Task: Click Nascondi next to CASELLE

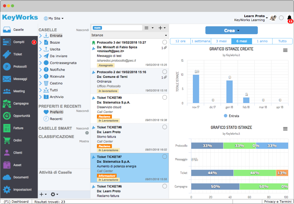Action: 82,30
